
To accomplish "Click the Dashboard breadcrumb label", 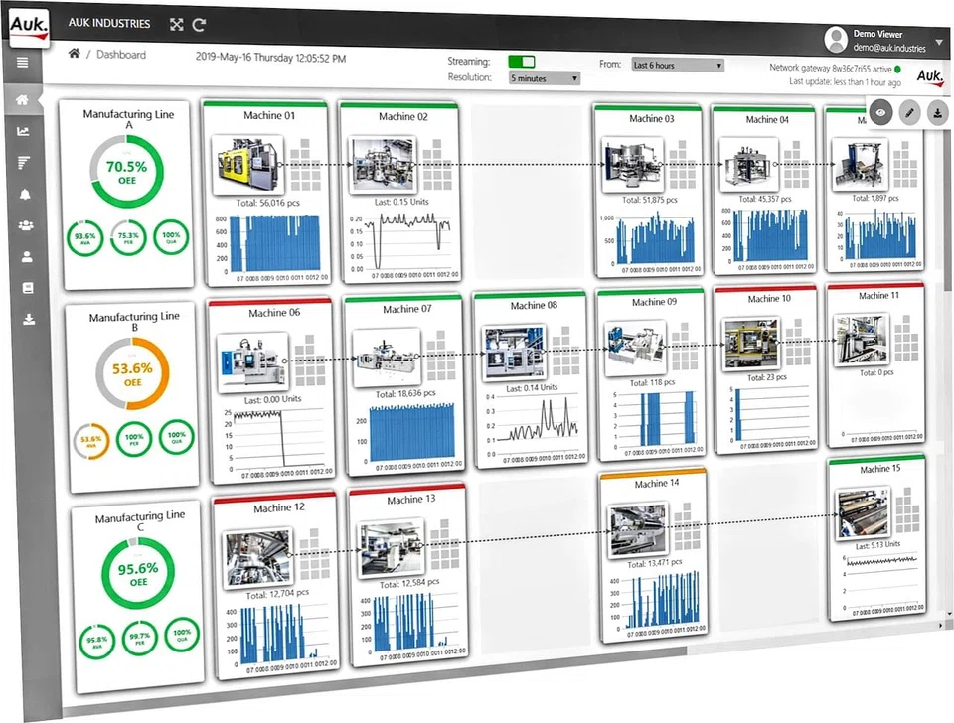I will click(x=121, y=55).
